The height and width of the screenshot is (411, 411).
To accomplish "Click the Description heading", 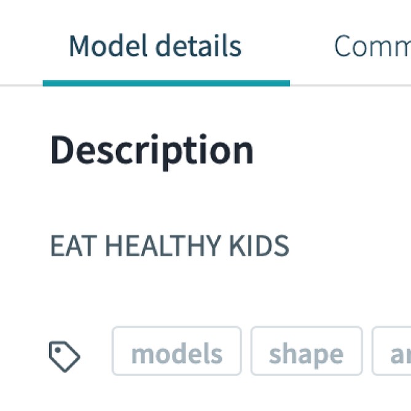I will click(152, 150).
